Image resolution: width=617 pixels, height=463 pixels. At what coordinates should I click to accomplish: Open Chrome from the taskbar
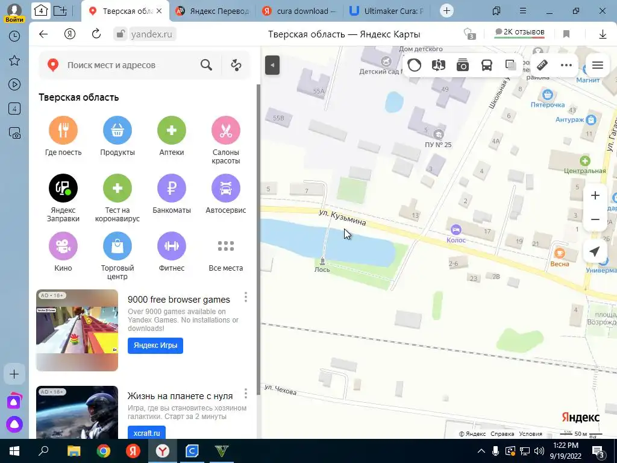pos(104,451)
